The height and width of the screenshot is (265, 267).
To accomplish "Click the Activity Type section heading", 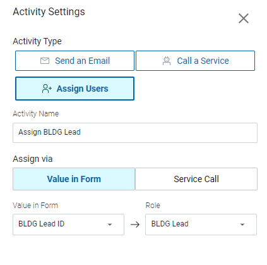I will point(37,41).
